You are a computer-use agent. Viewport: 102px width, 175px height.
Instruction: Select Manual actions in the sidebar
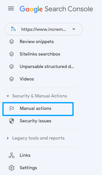click(38, 109)
